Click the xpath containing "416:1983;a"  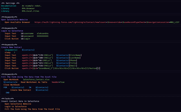(x=37, y=66)
